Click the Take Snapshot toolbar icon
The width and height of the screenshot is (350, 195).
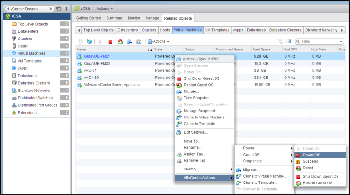point(139,42)
